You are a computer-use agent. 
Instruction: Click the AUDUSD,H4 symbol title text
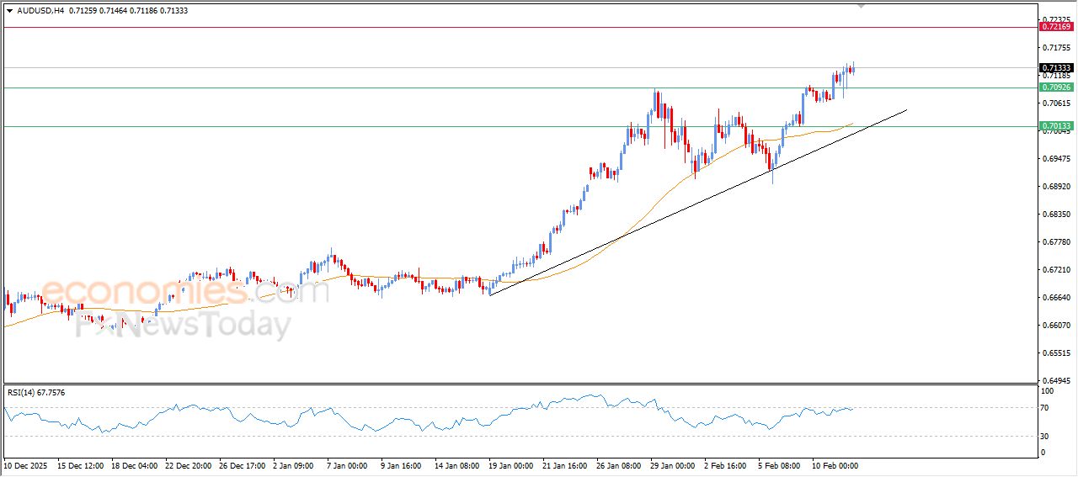click(40, 11)
